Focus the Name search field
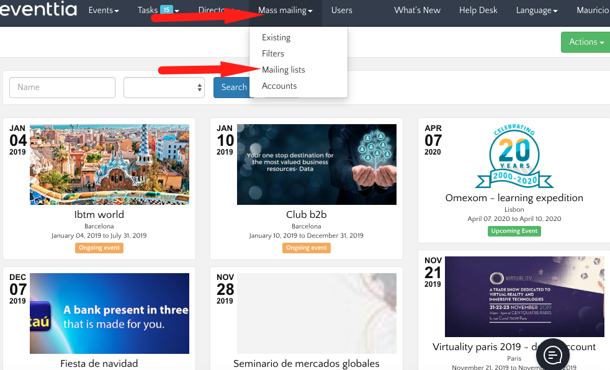 62,88
